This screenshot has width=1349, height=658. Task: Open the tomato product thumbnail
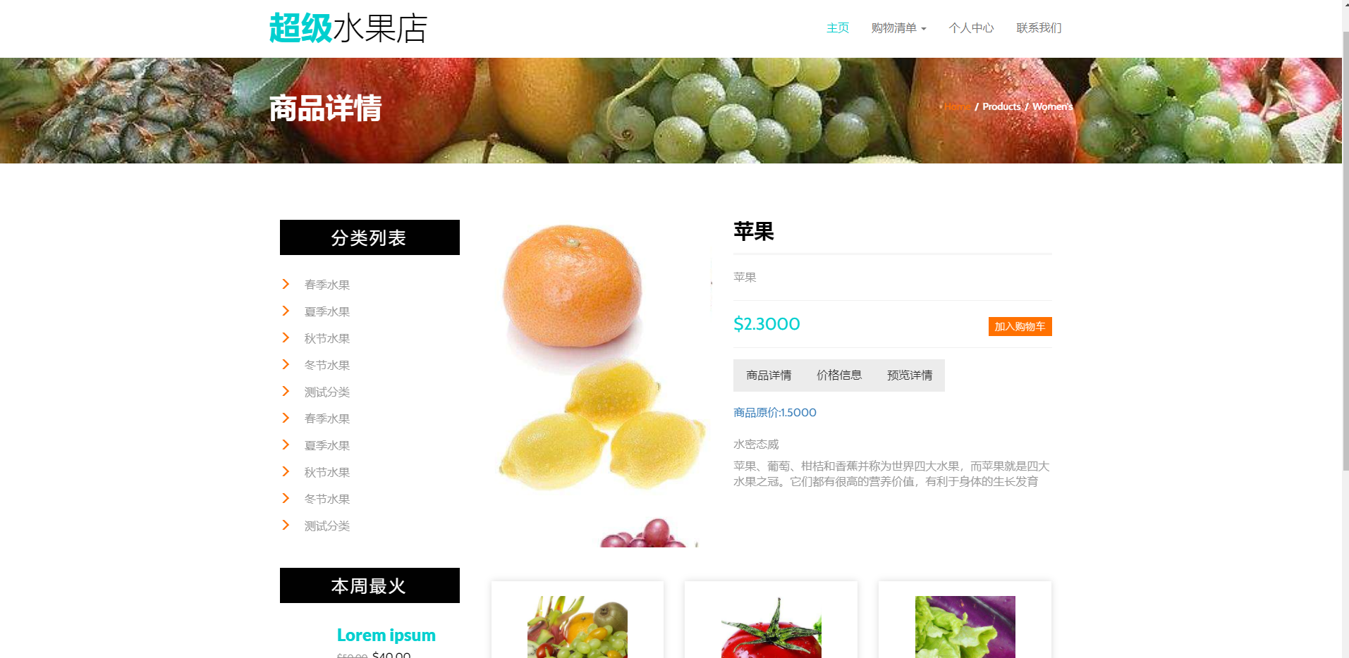click(771, 627)
